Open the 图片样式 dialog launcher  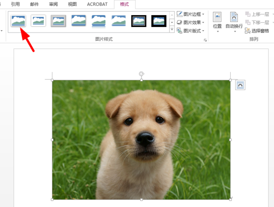point(205,40)
